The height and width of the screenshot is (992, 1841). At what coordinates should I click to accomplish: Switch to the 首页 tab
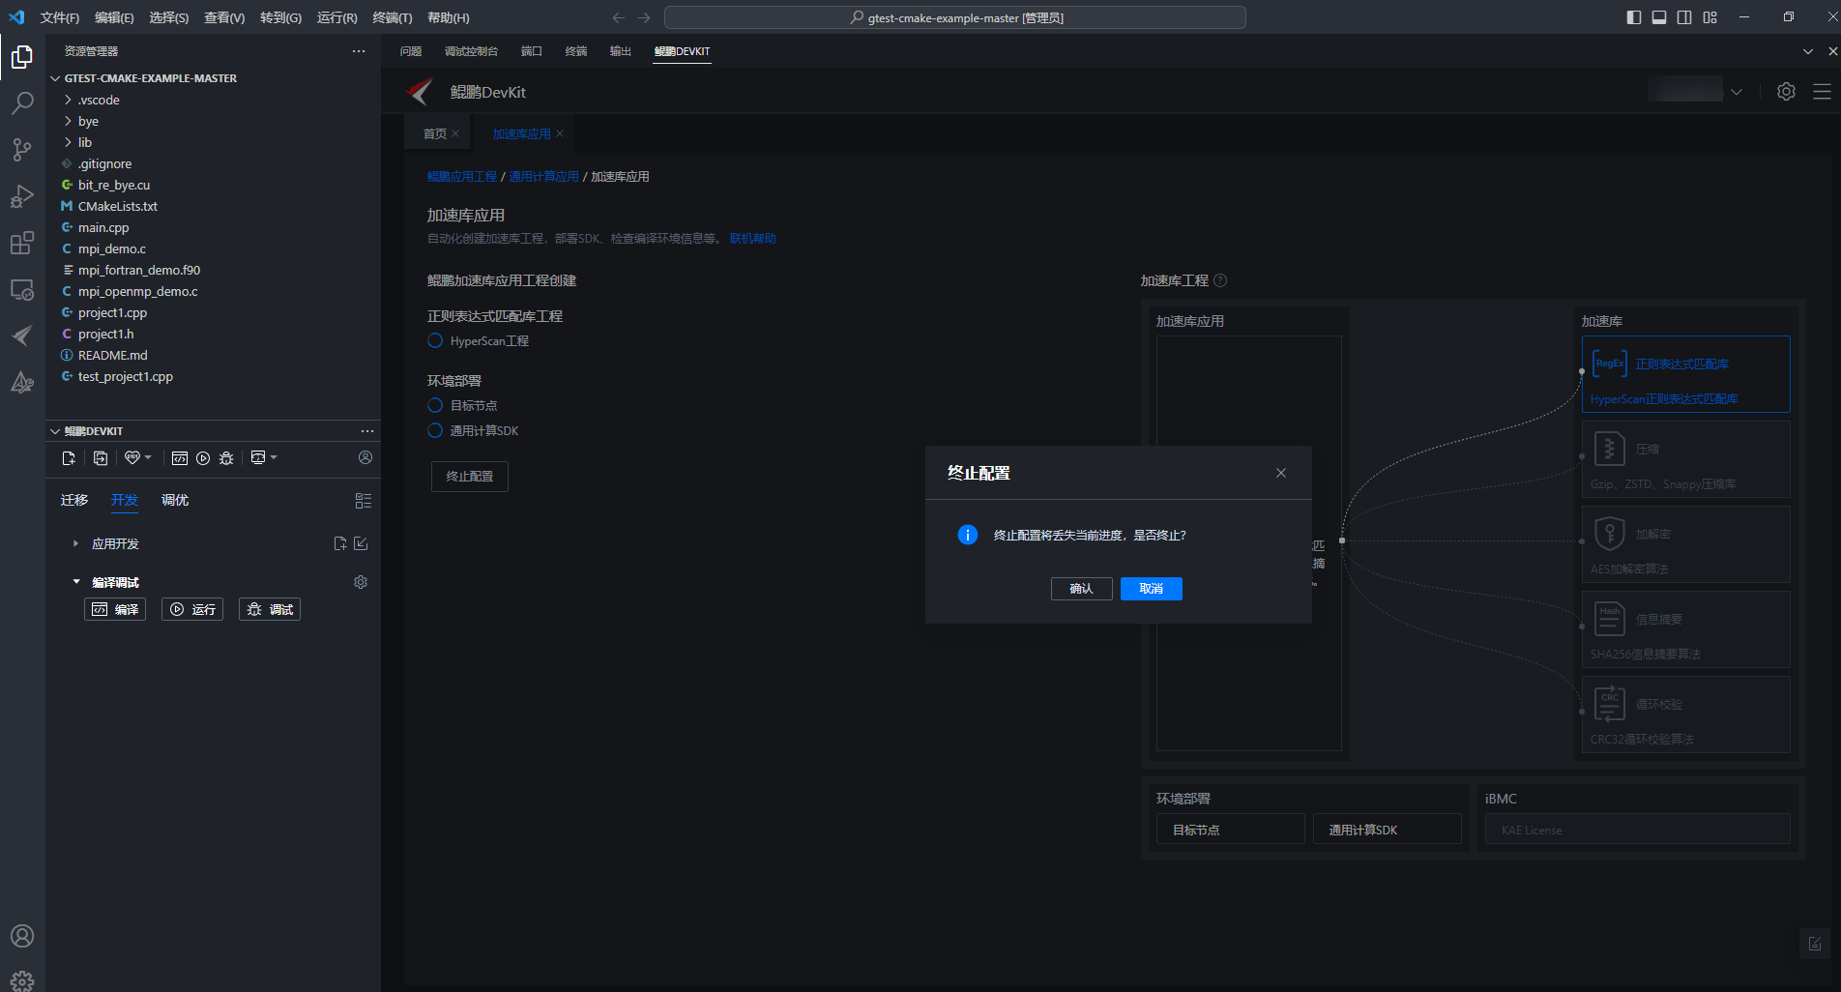pos(435,133)
